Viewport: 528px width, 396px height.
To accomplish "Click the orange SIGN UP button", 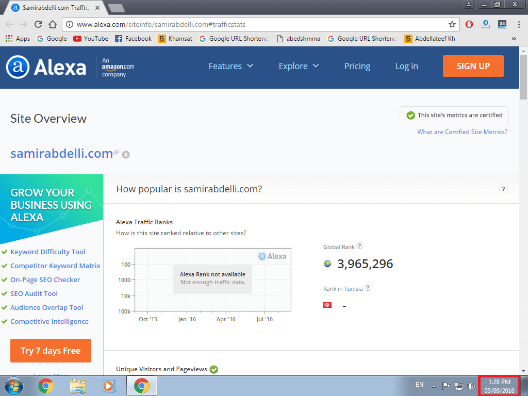I will [x=473, y=66].
